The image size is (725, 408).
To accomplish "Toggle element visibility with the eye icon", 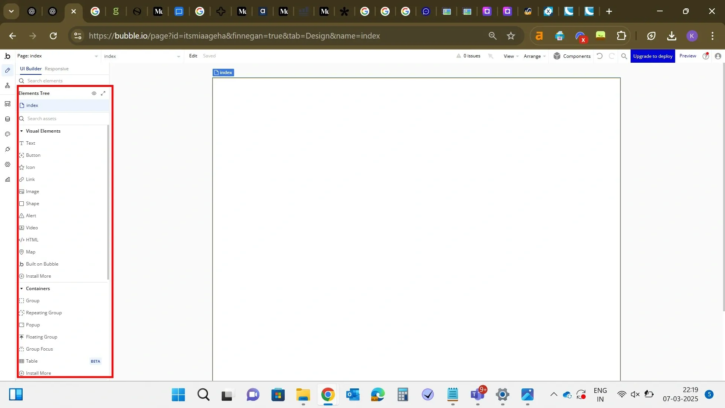I will pos(94,93).
